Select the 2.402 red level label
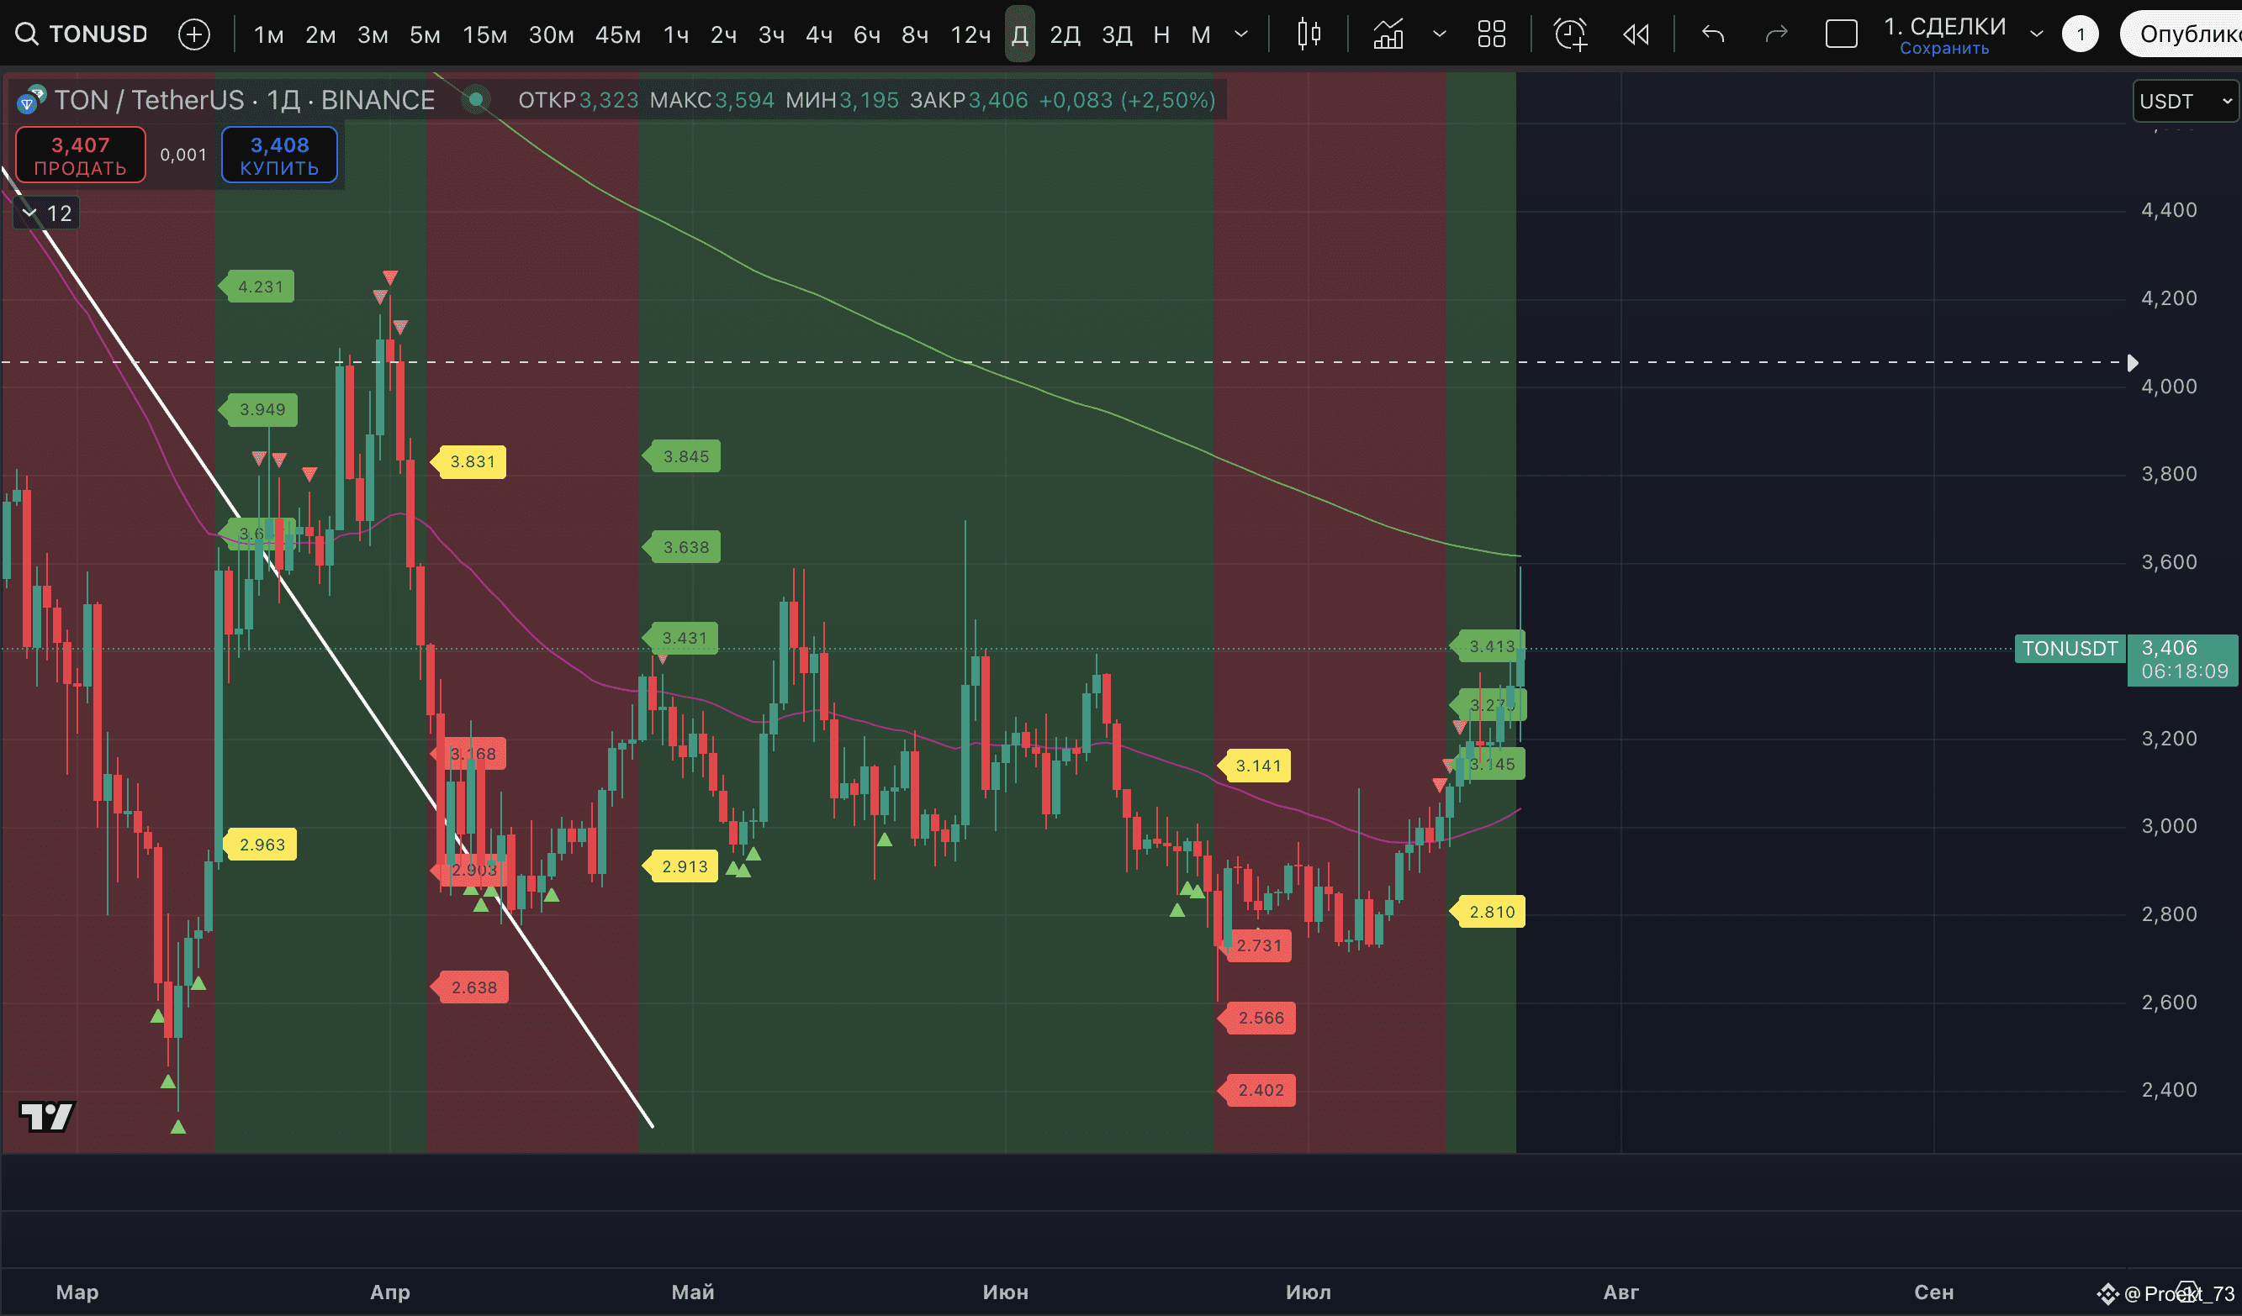 [1256, 1090]
